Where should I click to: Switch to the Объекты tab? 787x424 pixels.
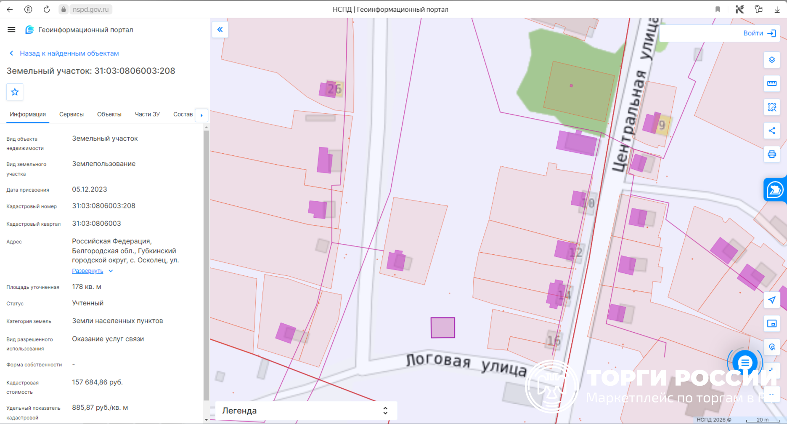click(109, 114)
